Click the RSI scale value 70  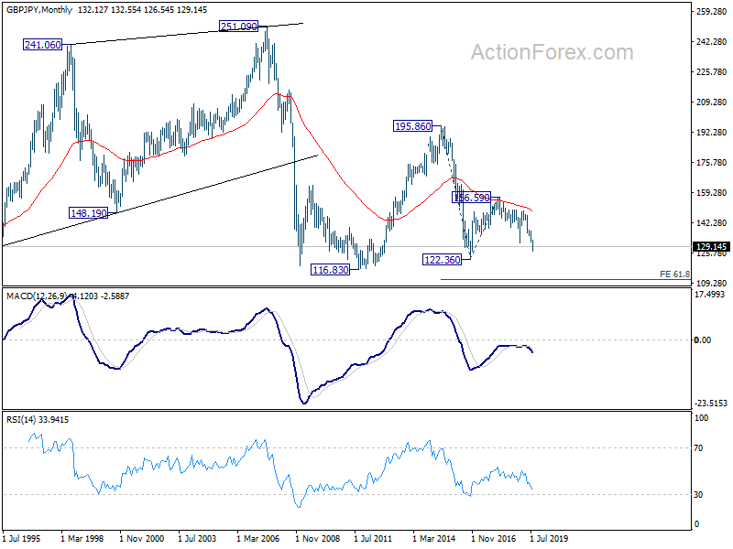point(698,448)
